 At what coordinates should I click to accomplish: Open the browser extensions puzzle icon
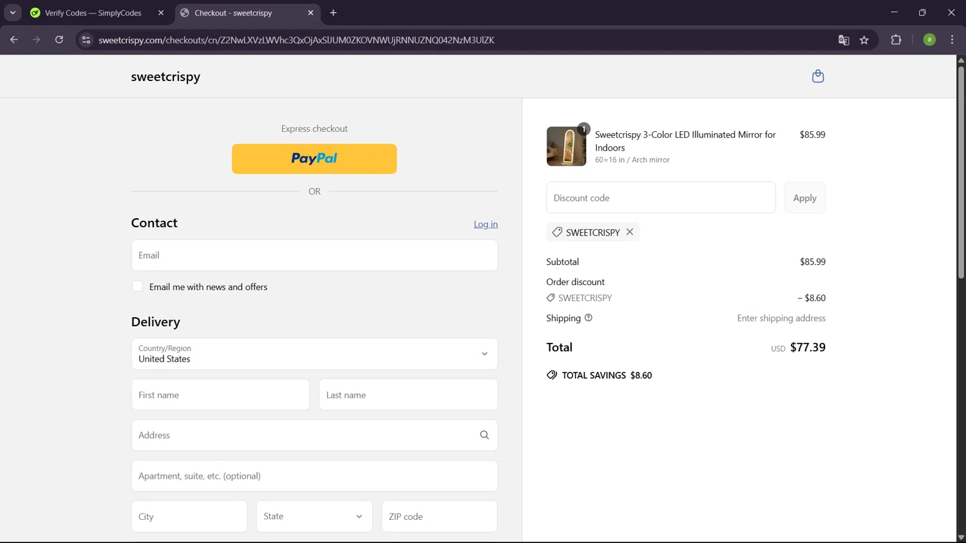point(896,40)
